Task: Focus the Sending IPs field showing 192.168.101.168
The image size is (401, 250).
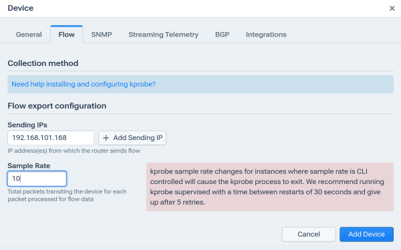Action: coord(51,138)
